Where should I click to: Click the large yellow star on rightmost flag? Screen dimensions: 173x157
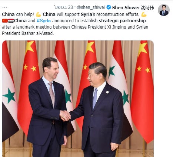point(142,48)
